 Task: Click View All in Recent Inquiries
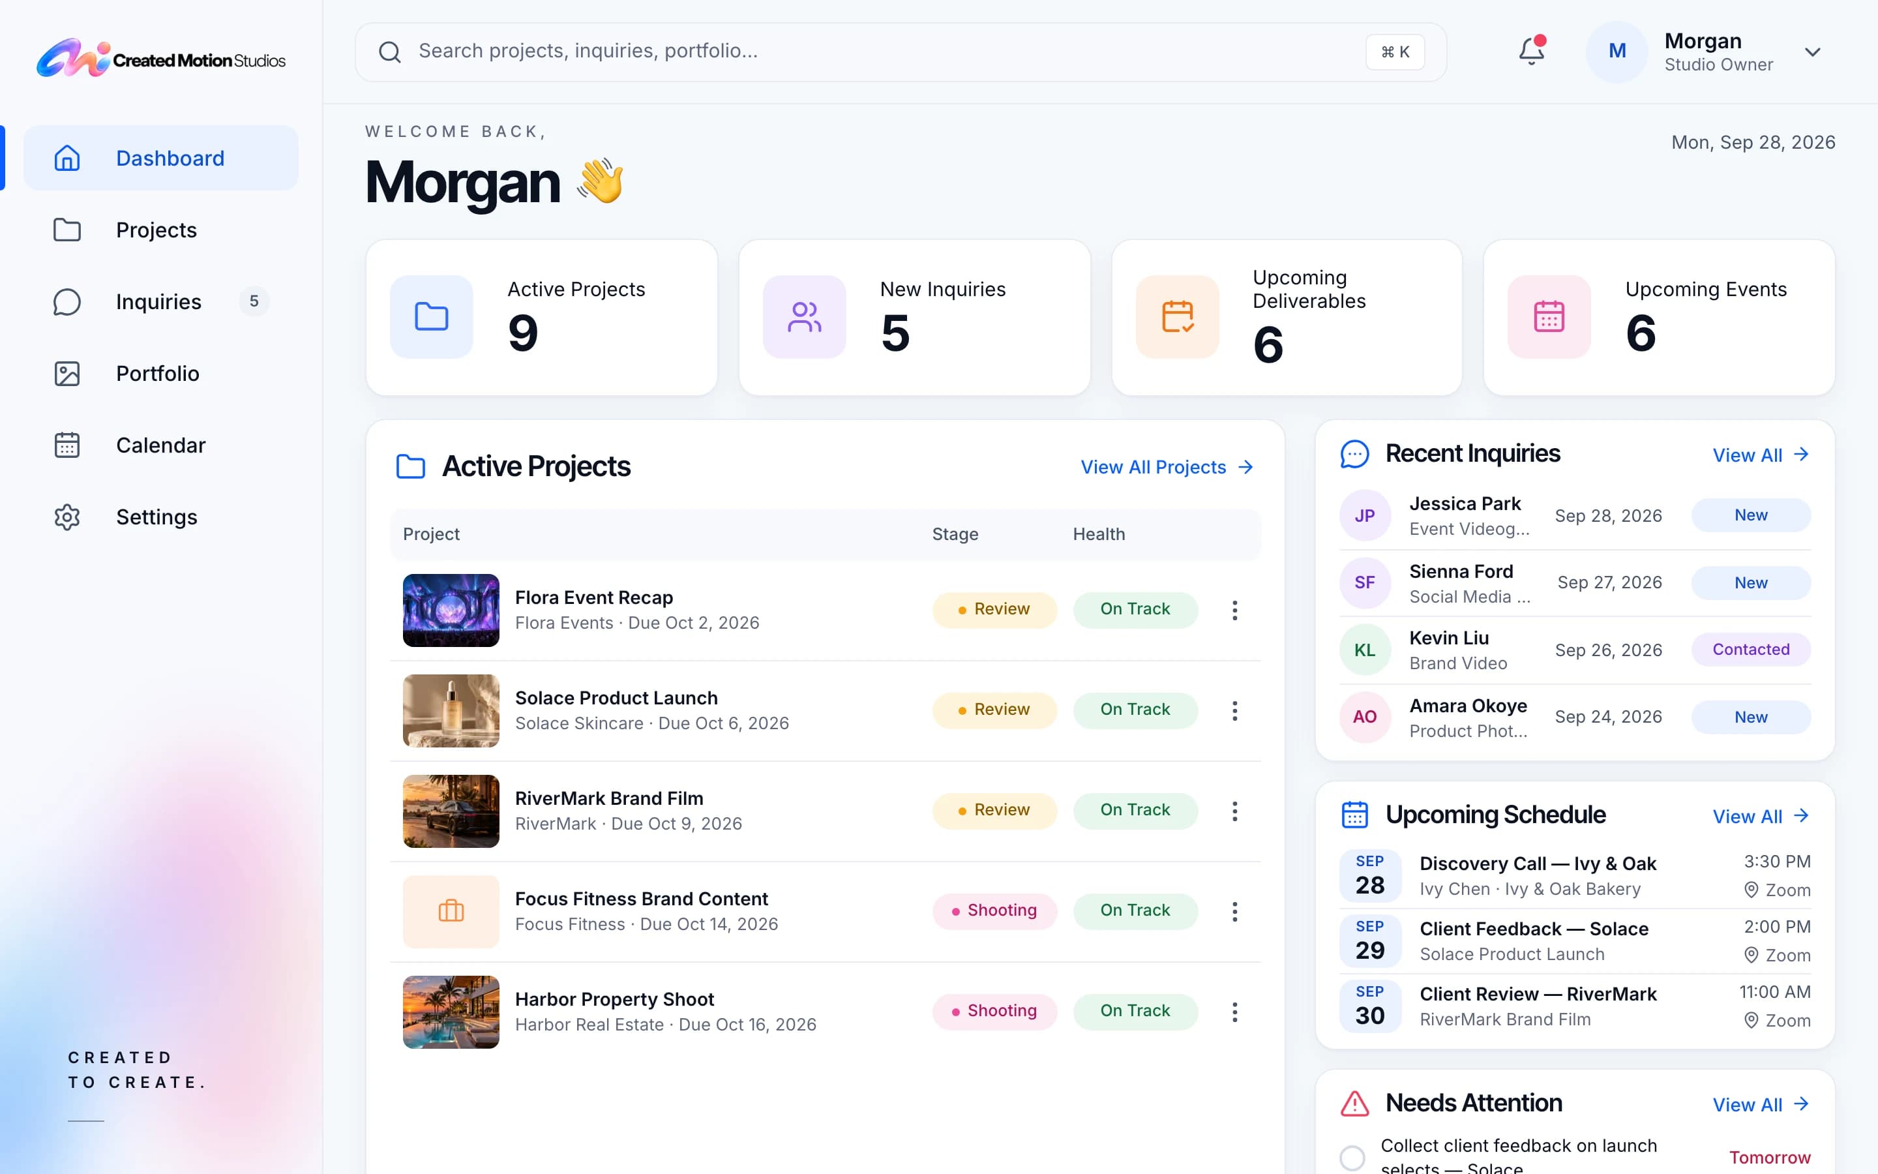[x=1761, y=455]
